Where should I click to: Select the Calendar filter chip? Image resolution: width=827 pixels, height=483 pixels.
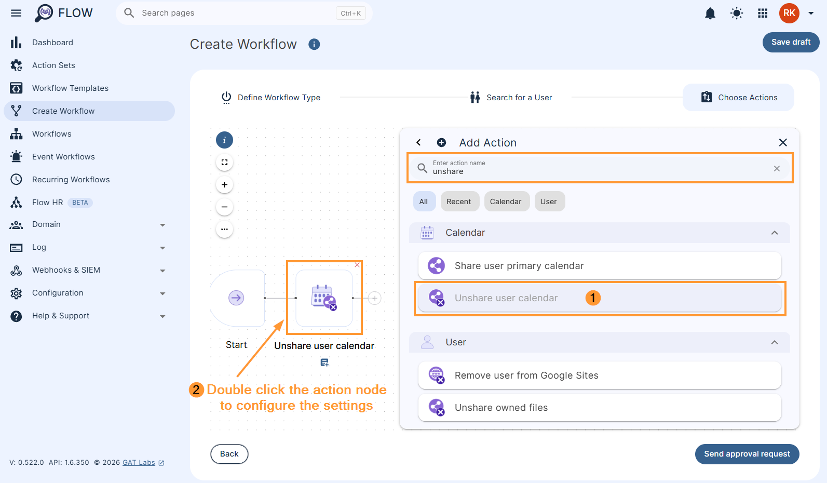(x=506, y=202)
